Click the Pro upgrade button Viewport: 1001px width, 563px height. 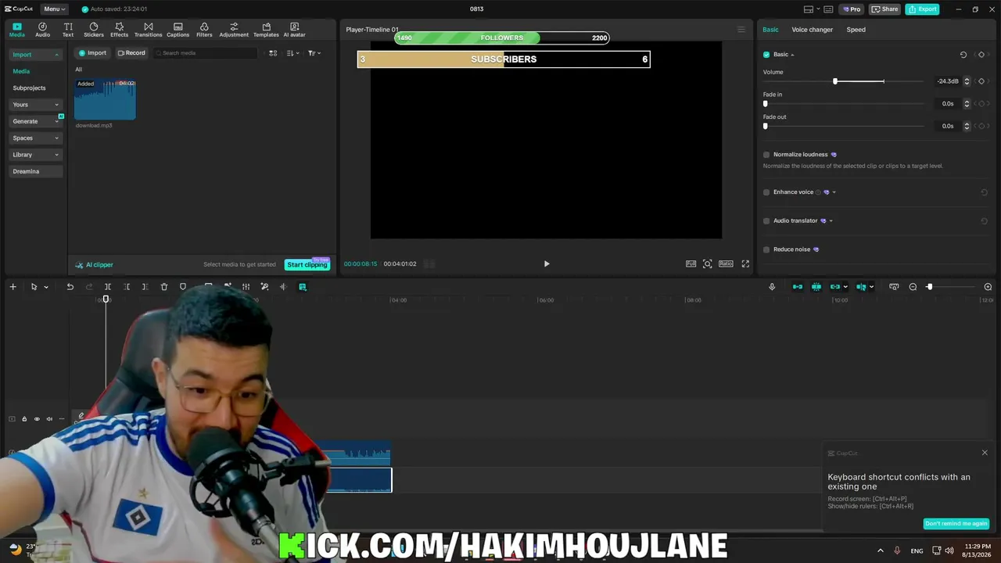pos(851,9)
